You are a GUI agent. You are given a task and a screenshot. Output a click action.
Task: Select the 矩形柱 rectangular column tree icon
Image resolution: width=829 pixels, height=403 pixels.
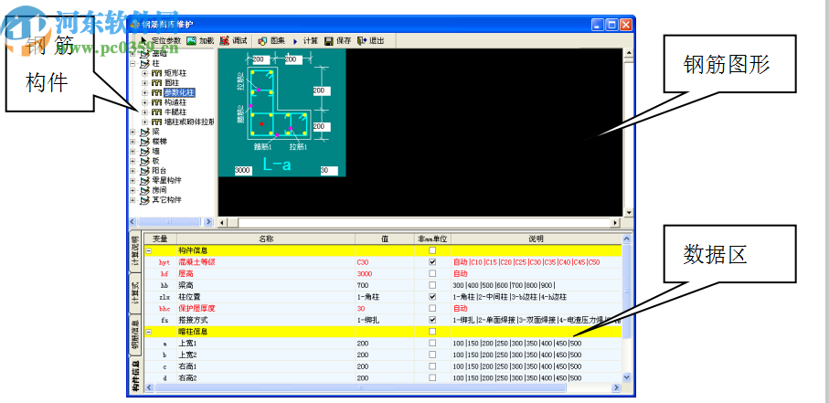[x=156, y=73]
